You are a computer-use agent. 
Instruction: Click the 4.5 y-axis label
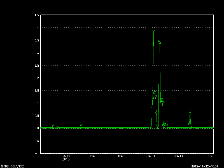click(37, 15)
